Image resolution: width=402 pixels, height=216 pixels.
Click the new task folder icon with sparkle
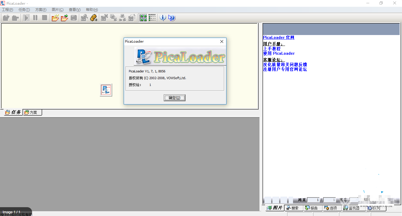[55, 18]
